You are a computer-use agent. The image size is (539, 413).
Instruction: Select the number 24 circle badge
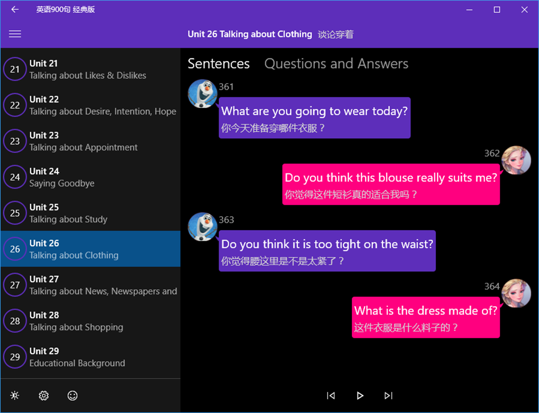tap(15, 177)
